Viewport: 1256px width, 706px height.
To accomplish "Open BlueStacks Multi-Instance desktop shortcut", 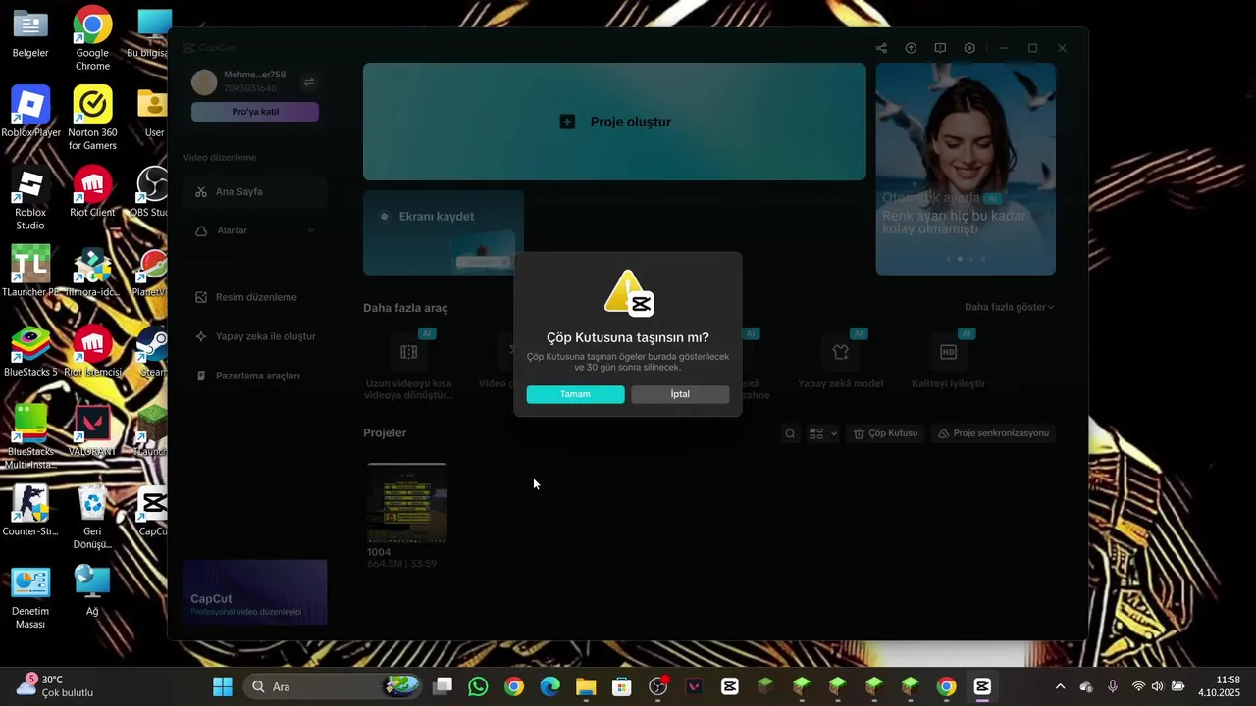I will (30, 437).
